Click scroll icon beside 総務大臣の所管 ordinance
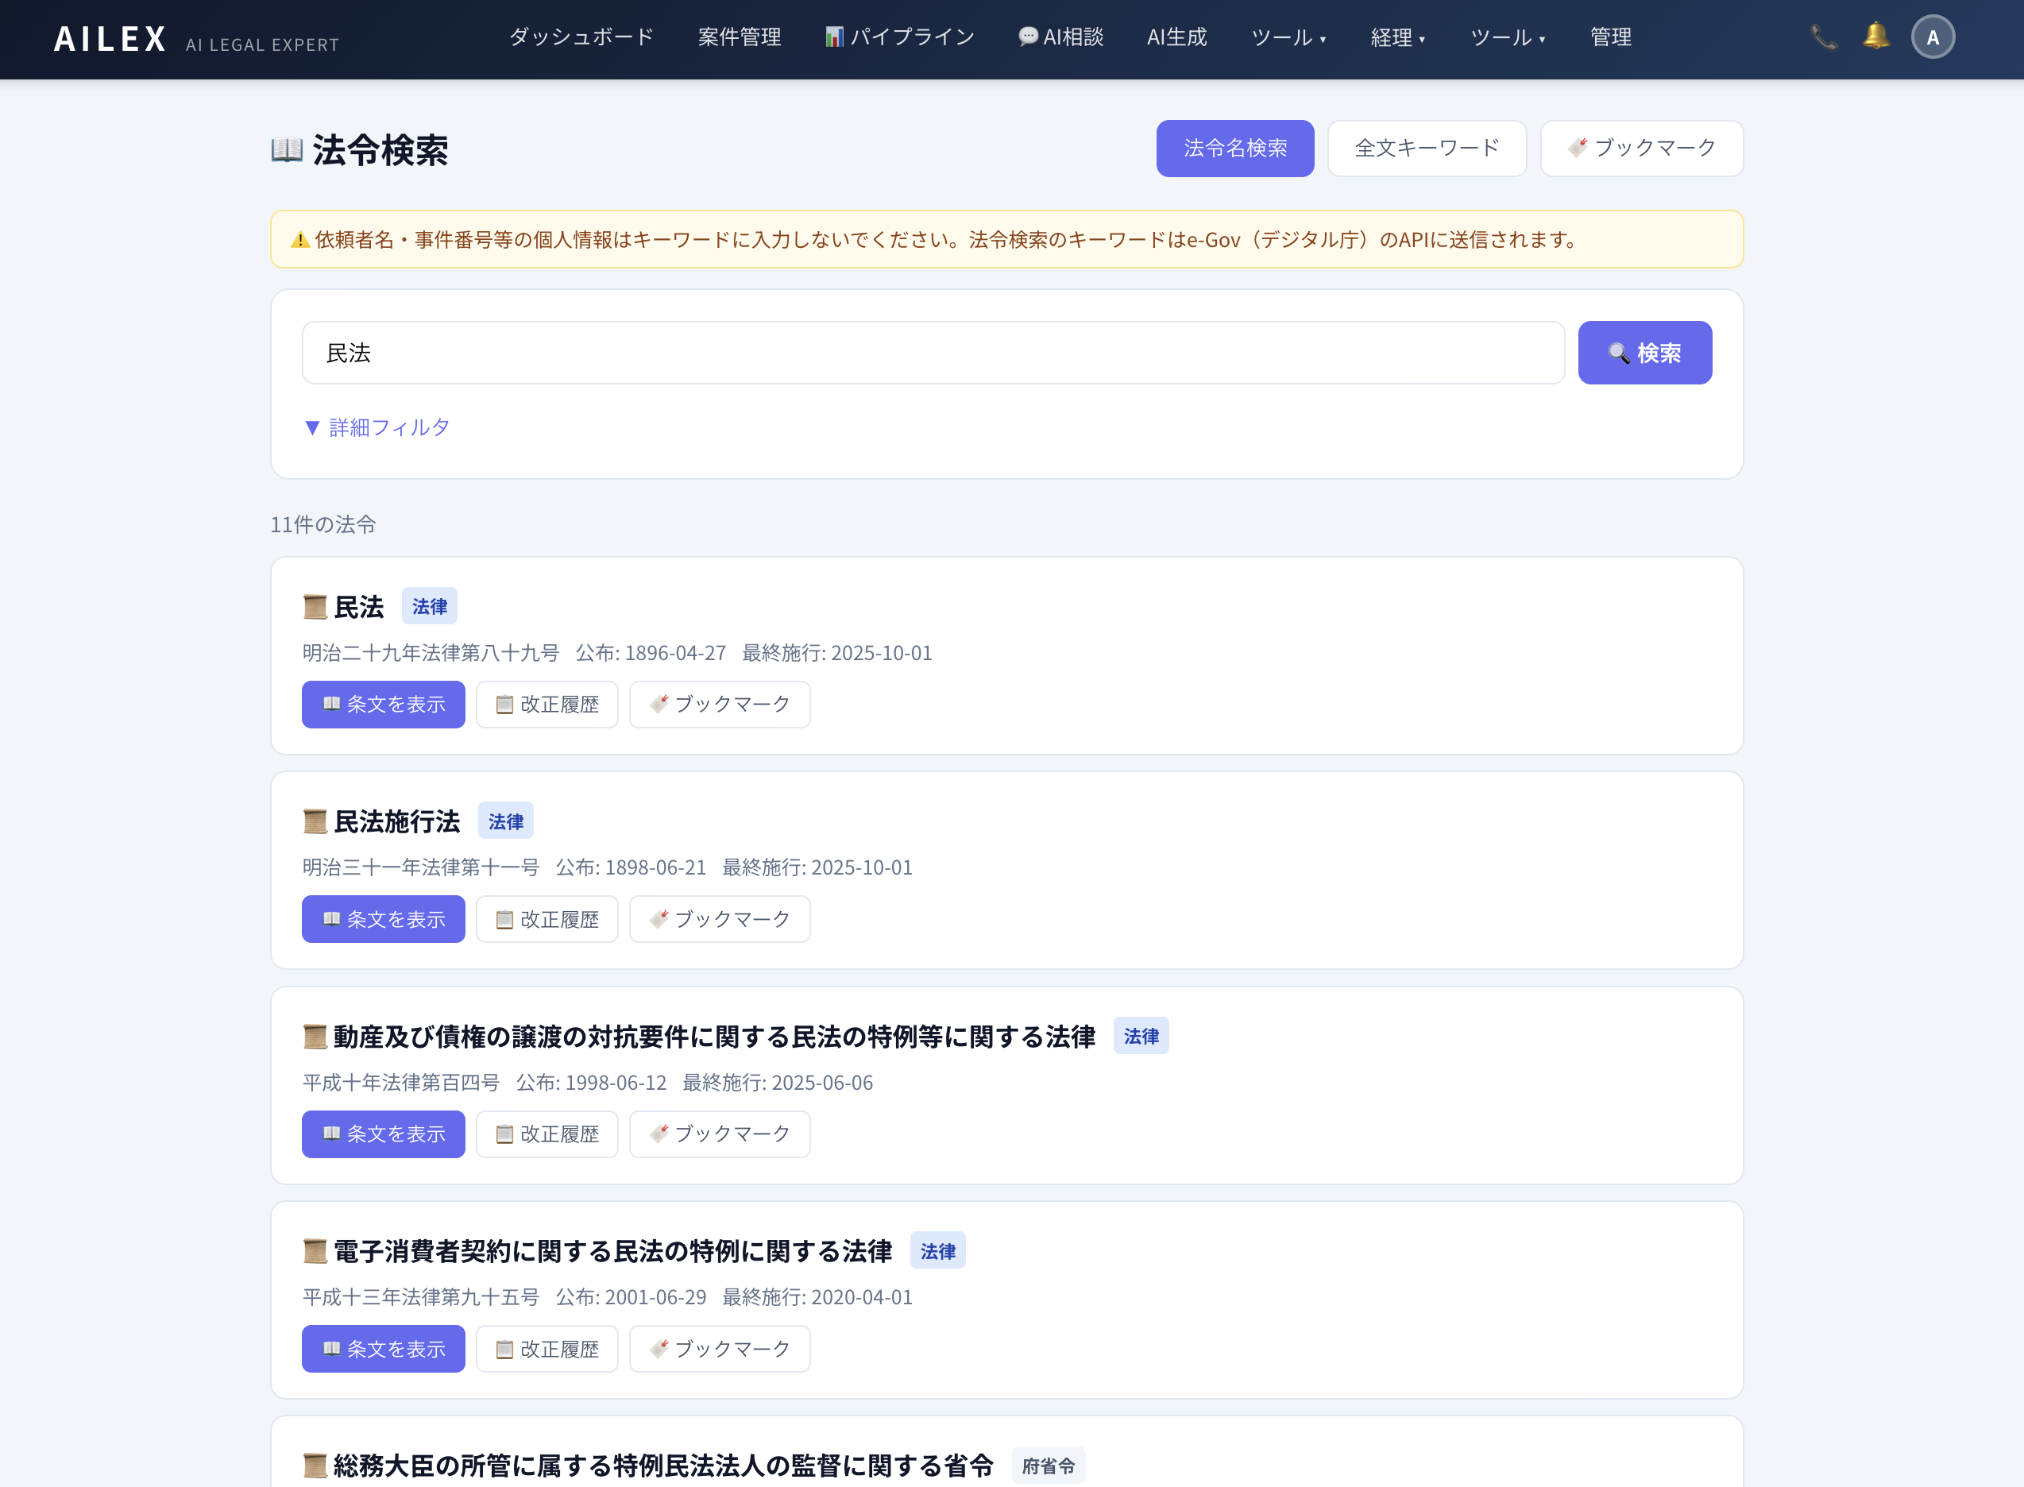 pos(315,1466)
